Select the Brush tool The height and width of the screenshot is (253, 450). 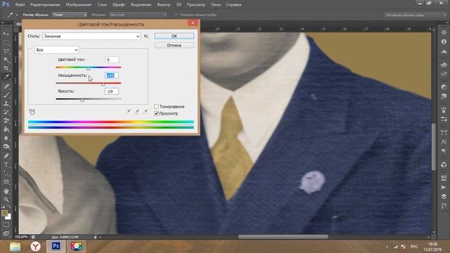tap(6, 95)
